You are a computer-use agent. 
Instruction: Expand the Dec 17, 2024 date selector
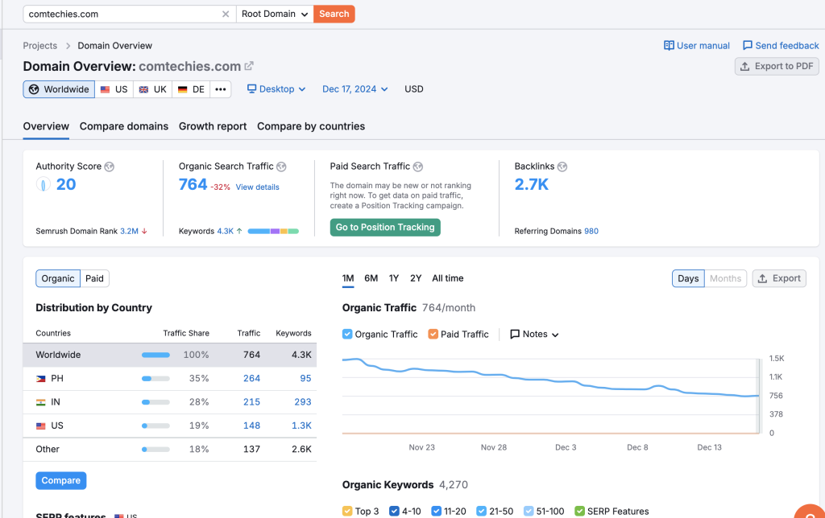click(354, 89)
